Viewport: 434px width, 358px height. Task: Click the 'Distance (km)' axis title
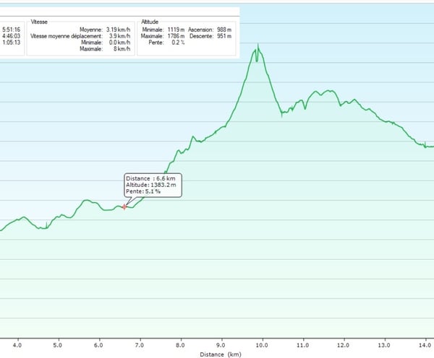[x=221, y=354]
